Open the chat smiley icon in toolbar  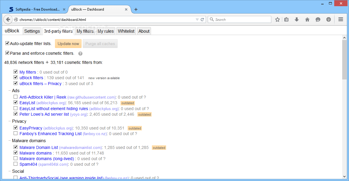318,19
